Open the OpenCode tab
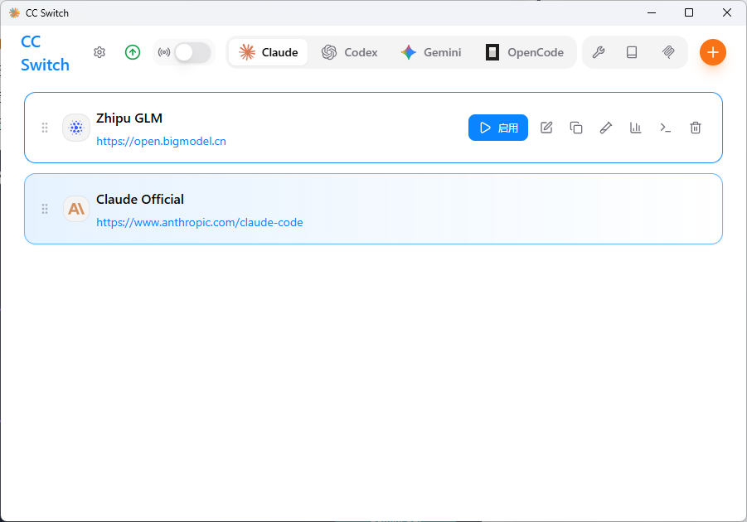 coord(525,52)
